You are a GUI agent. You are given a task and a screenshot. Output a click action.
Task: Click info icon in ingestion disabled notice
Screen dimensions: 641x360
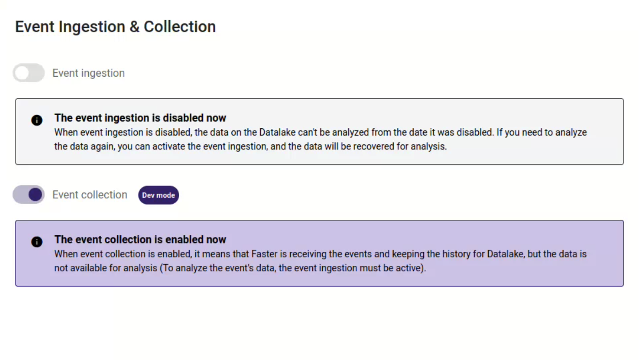pyautogui.click(x=37, y=120)
